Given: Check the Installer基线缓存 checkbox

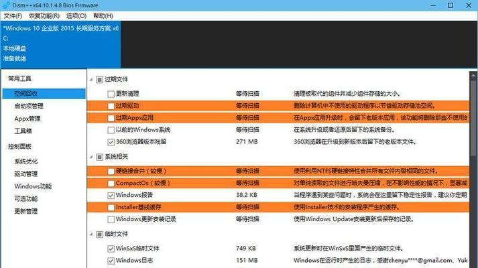Looking at the screenshot, I should point(111,208).
